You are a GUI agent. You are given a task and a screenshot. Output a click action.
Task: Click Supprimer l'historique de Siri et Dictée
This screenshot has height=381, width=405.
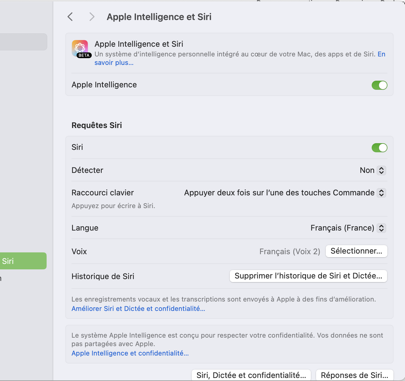pyautogui.click(x=308, y=276)
